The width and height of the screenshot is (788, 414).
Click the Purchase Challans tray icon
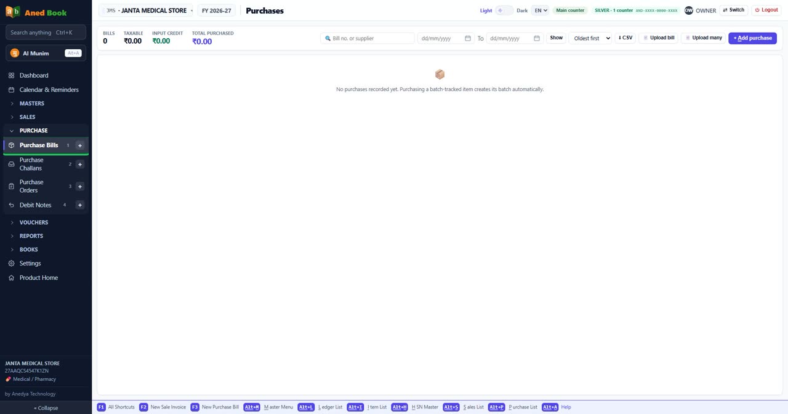coord(11,164)
